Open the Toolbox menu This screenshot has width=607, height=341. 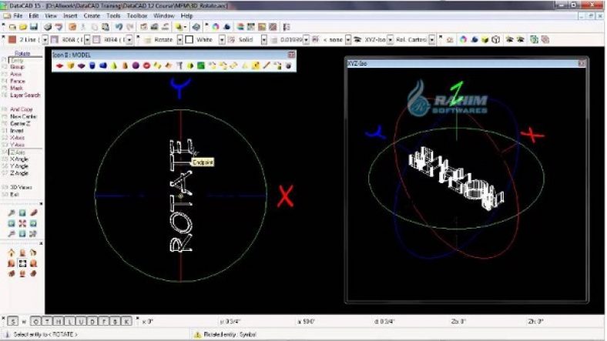[138, 15]
